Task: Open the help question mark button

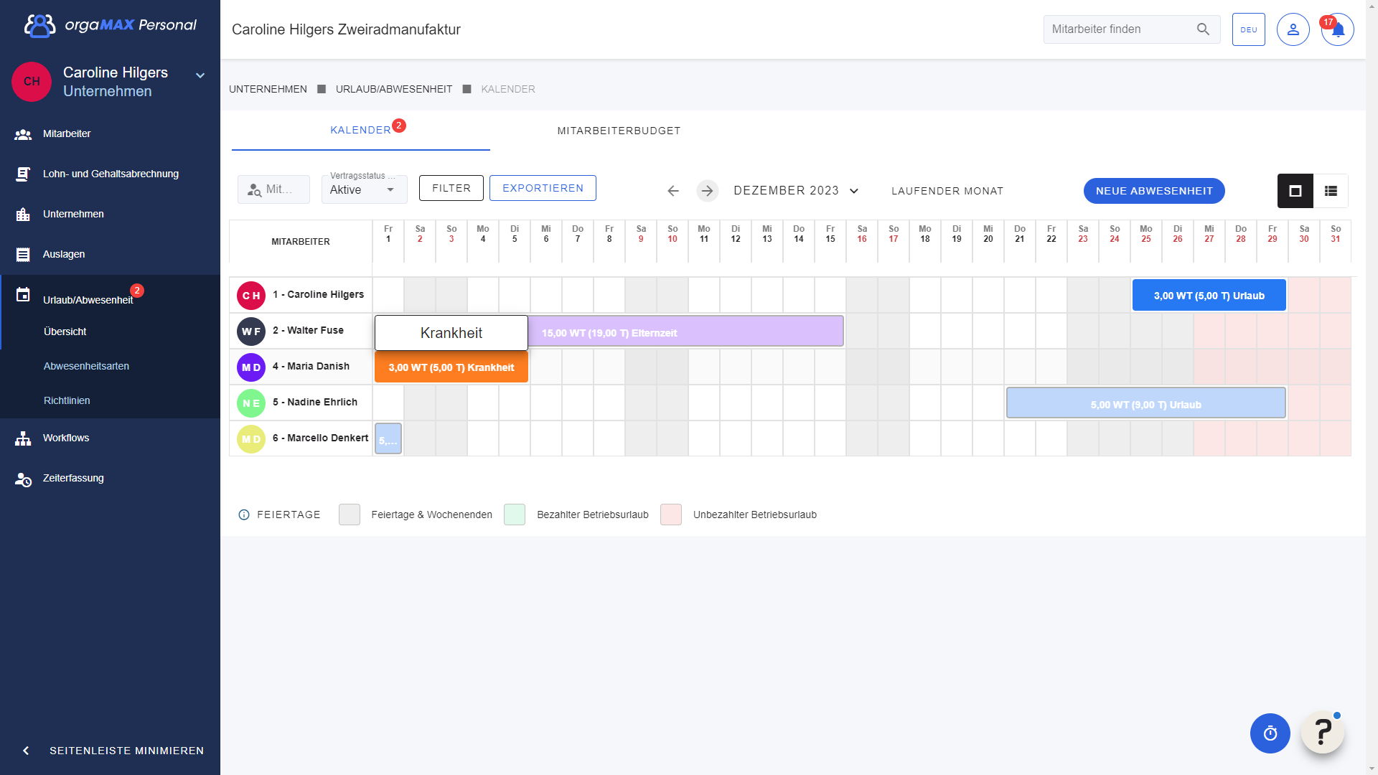Action: pyautogui.click(x=1322, y=733)
